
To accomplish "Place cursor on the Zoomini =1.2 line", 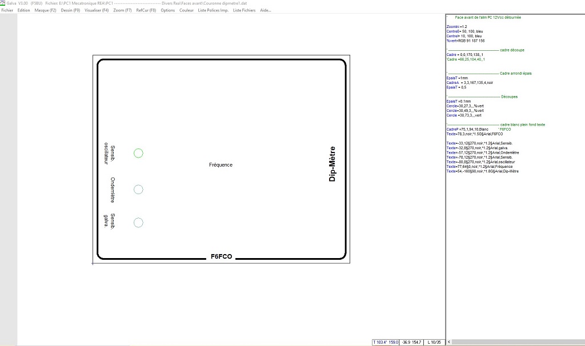I will (457, 27).
